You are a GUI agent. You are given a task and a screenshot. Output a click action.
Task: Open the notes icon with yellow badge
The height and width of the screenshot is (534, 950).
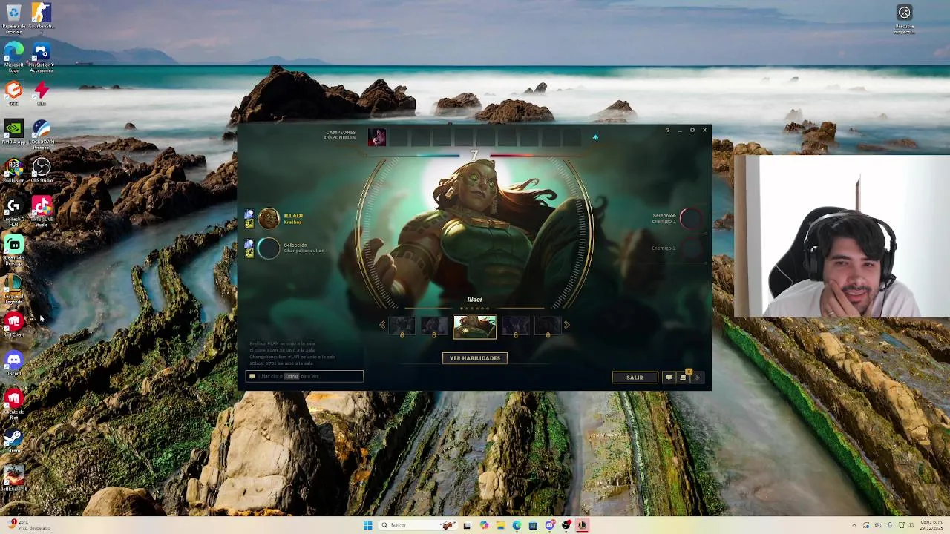683,377
